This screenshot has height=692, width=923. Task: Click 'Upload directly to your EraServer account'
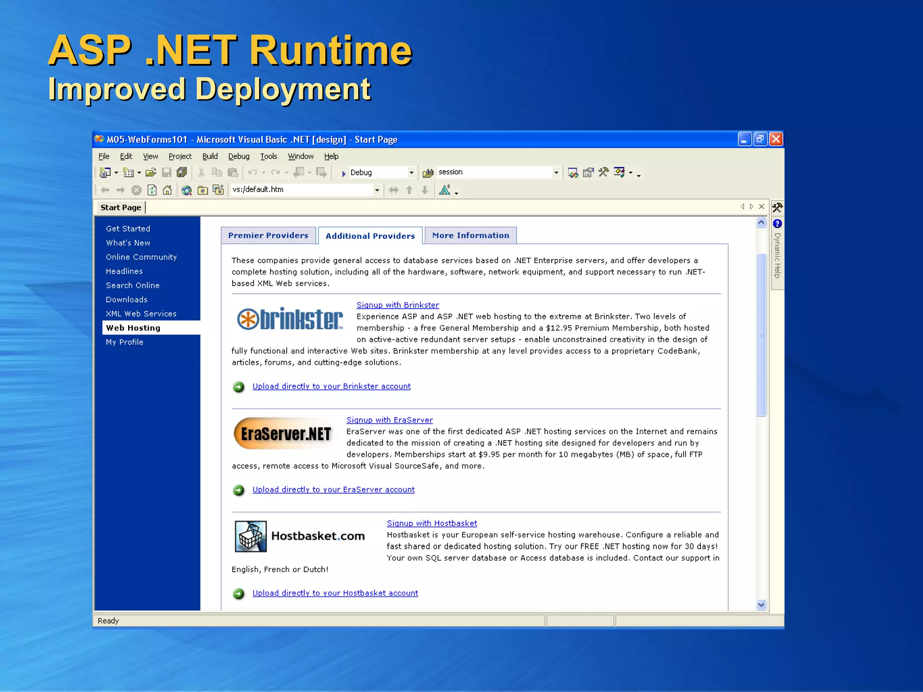334,489
